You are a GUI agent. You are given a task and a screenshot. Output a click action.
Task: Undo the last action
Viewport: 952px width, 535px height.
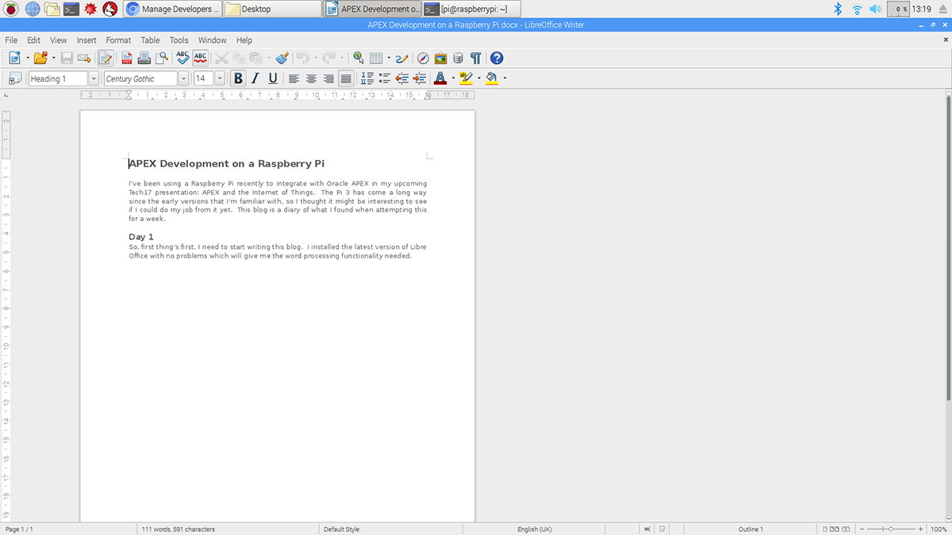301,58
